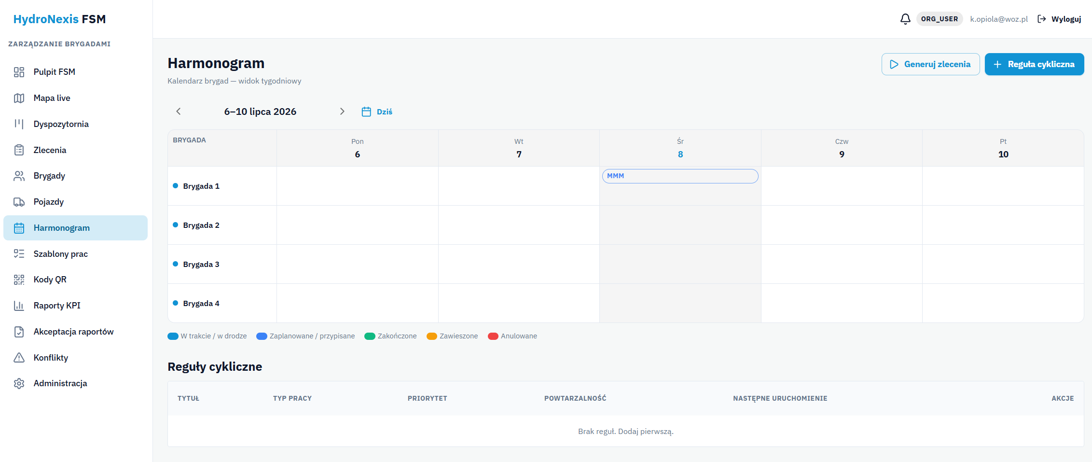
Task: Click the Brygada 4 row label
Action: (201, 303)
